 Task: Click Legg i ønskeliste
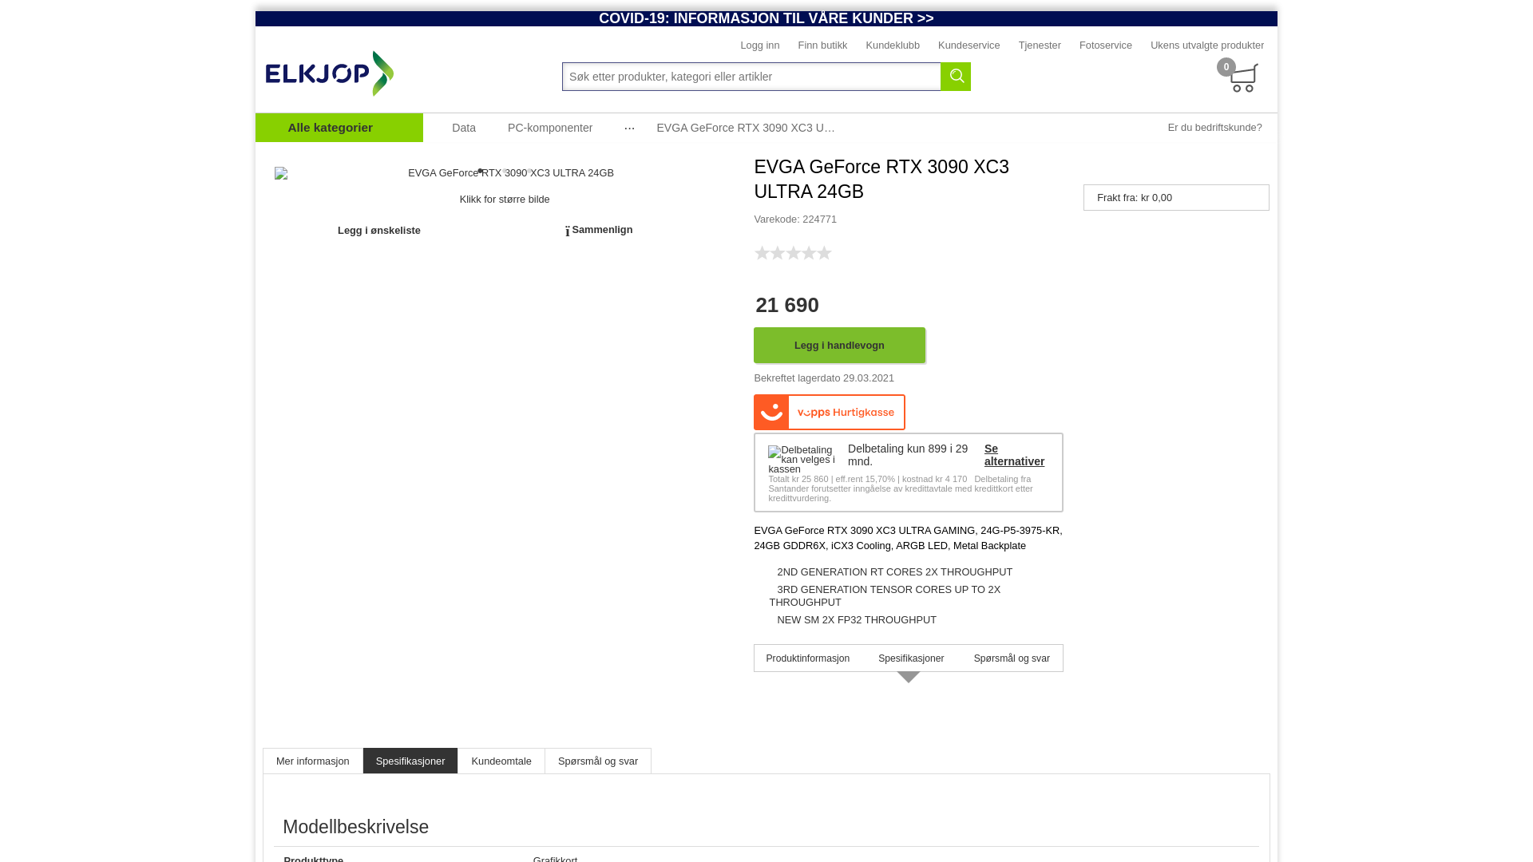[x=379, y=231]
